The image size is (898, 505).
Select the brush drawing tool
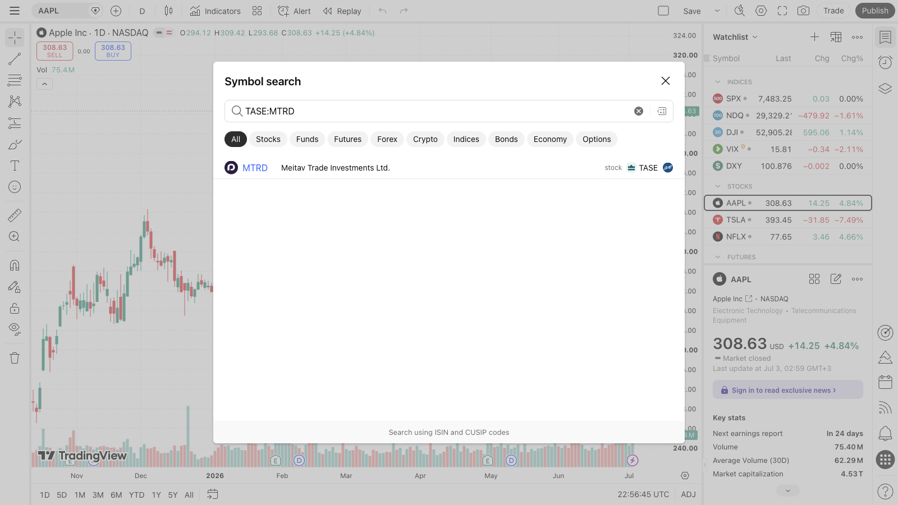[15, 144]
